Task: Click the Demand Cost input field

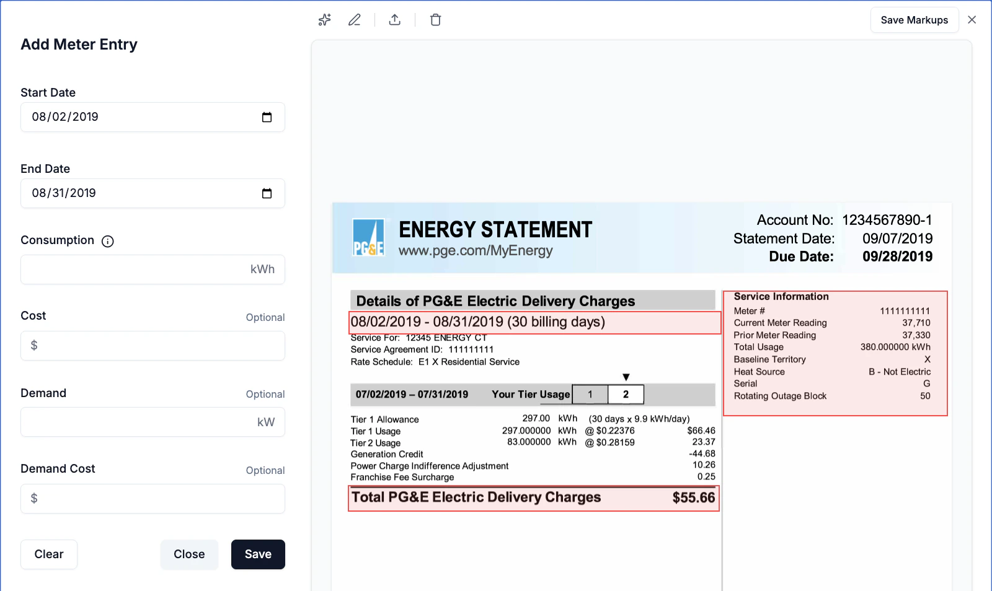Action: pos(153,499)
